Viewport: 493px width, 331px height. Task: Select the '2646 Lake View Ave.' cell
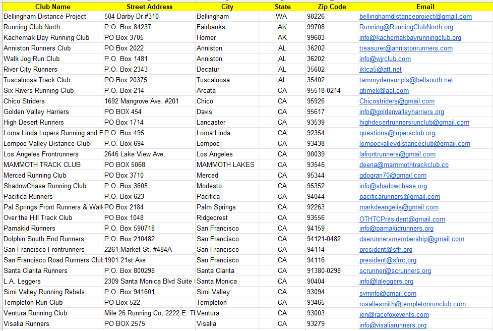[x=149, y=154]
